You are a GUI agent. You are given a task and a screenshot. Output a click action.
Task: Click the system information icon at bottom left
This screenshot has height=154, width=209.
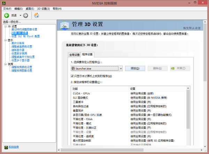6,147
